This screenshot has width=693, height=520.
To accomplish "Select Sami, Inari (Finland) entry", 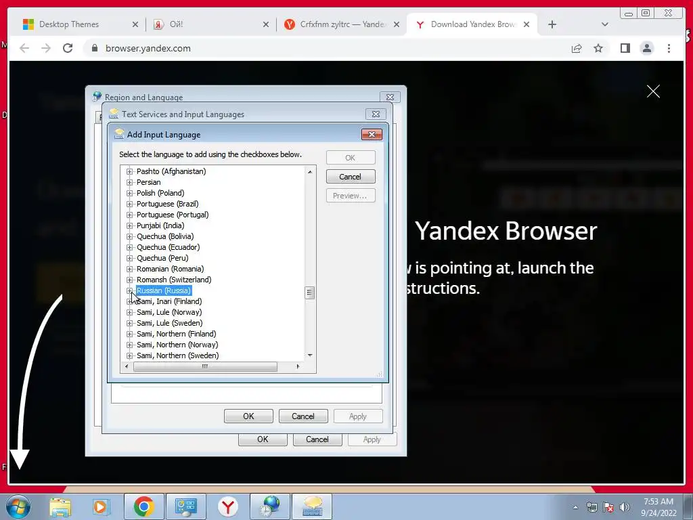I will click(x=169, y=301).
